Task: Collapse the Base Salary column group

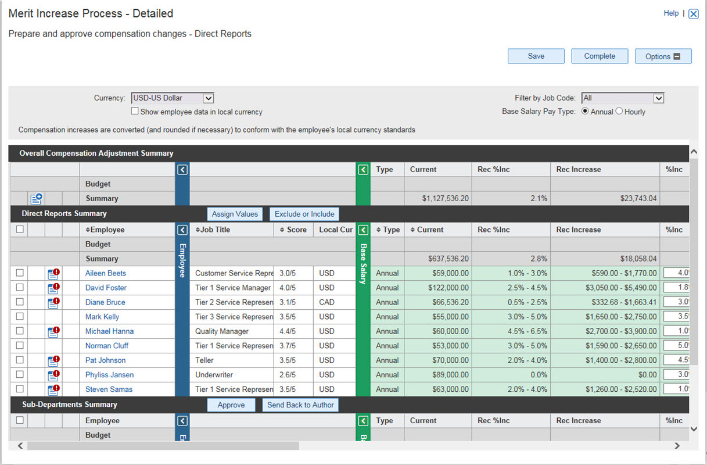Action: [x=363, y=230]
